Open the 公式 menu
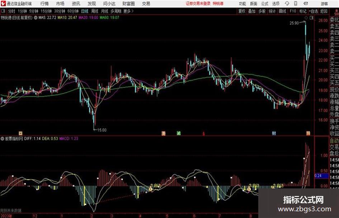The height and width of the screenshot is (218, 339). tap(264, 4)
